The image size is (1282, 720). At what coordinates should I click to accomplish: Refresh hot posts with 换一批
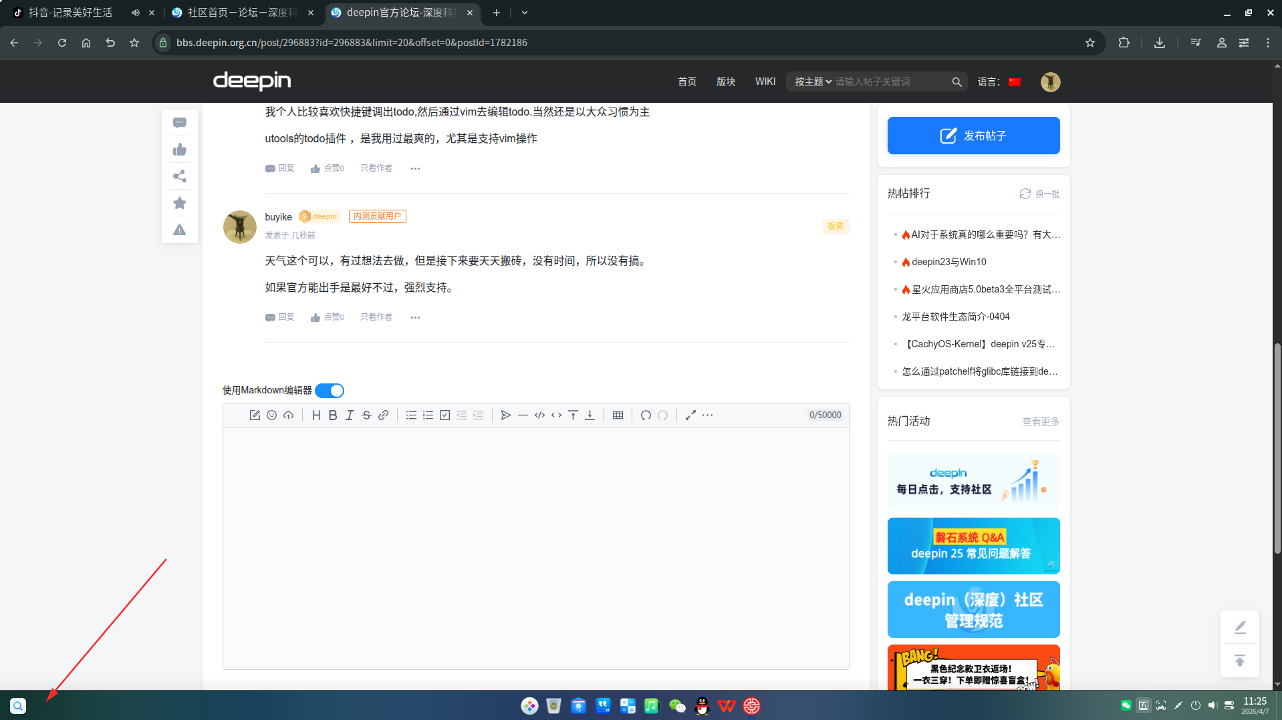click(1039, 194)
